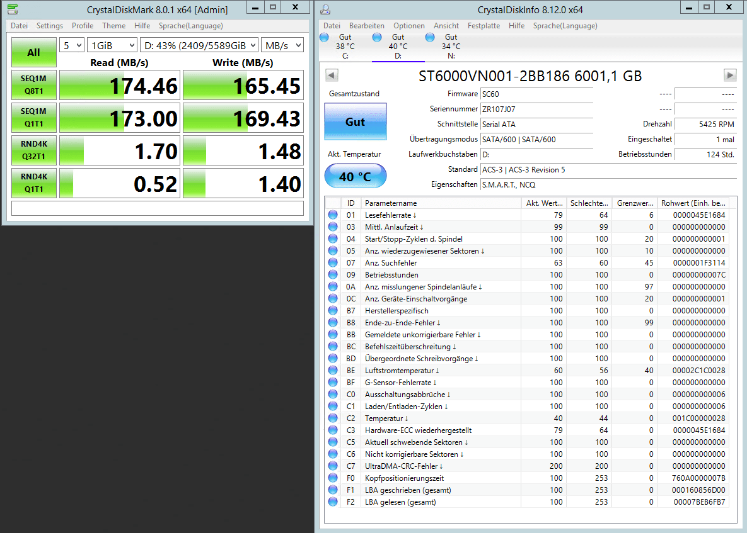Click status orb for LBA geschrieben row
The image size is (747, 533).
point(333,490)
